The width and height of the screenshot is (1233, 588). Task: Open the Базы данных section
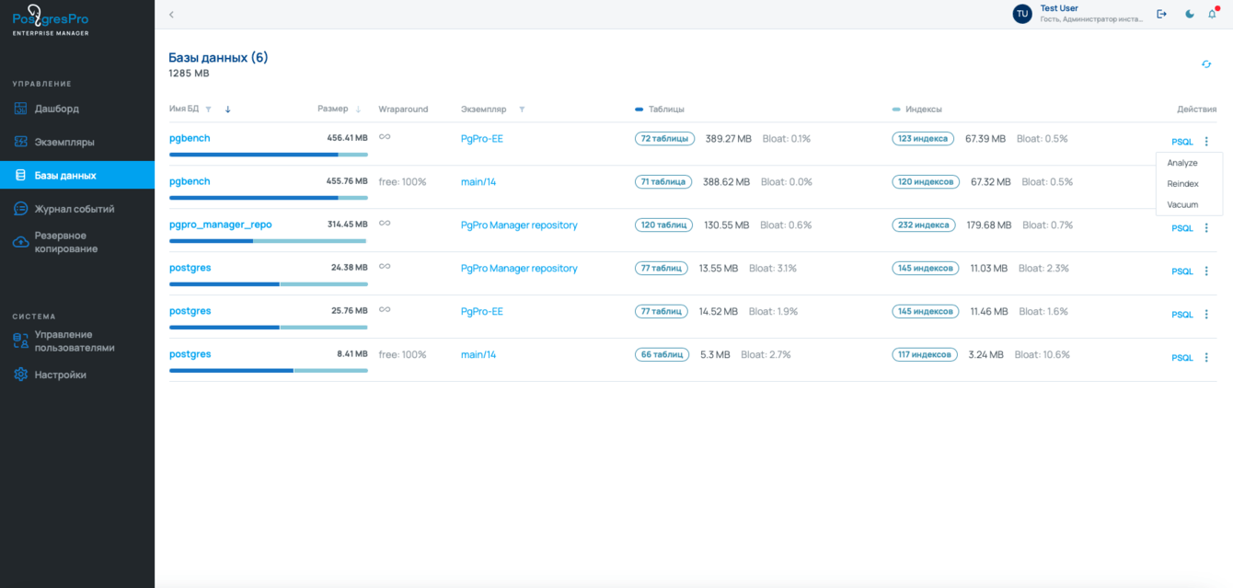click(77, 175)
